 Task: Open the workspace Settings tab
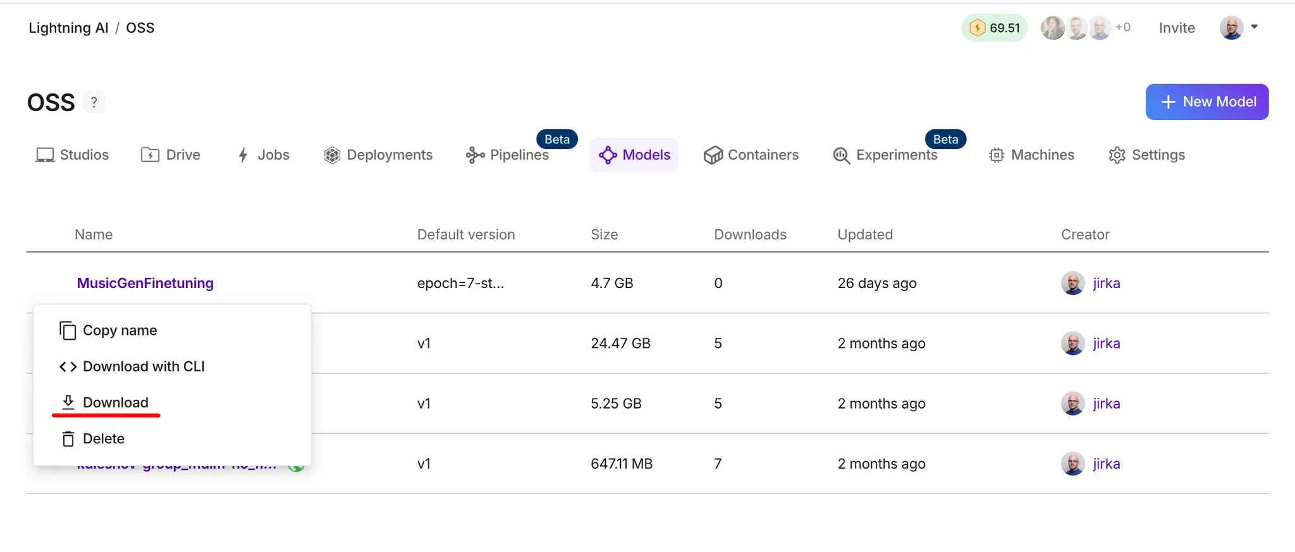coord(1146,155)
